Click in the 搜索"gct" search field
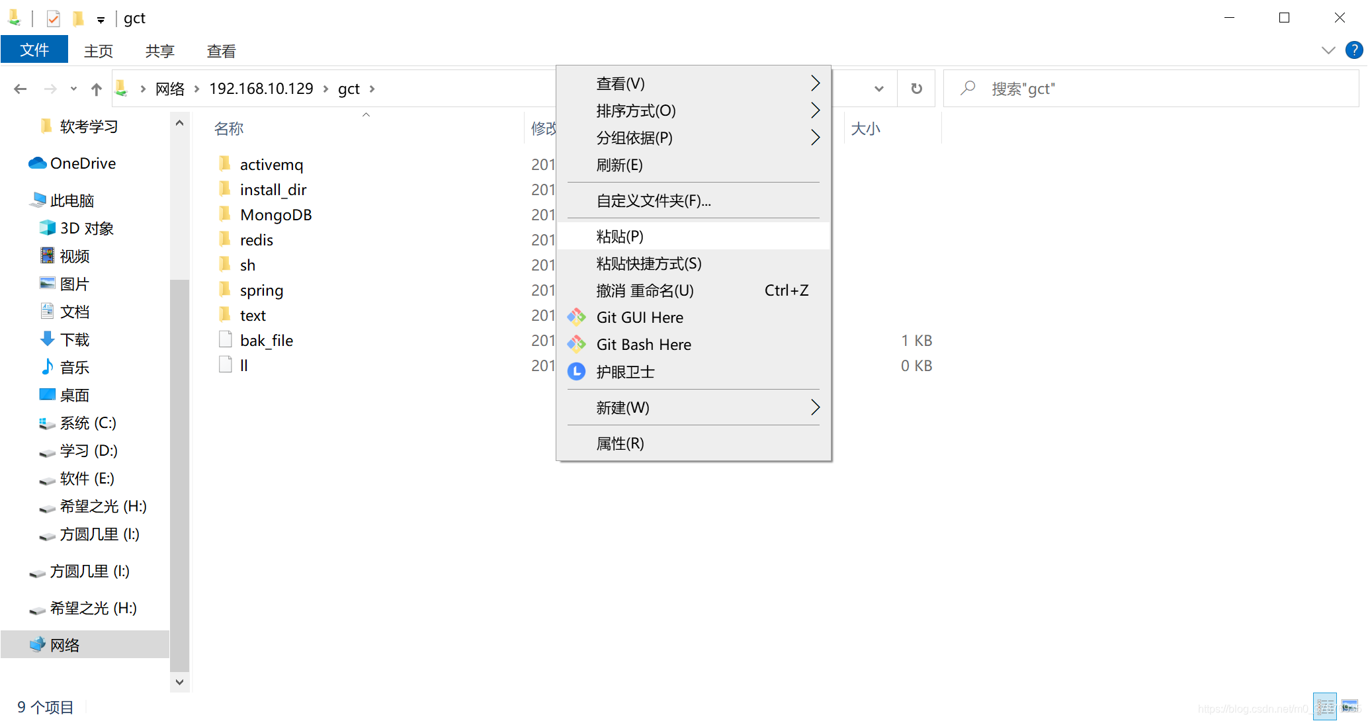The height and width of the screenshot is (721, 1368). coord(1151,89)
